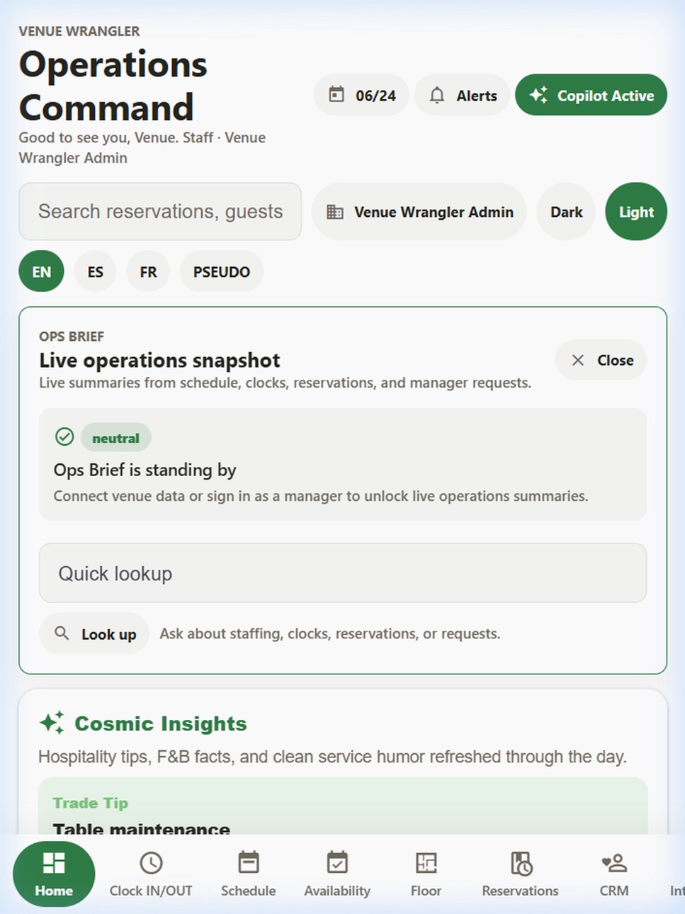This screenshot has height=914, width=685.
Task: Switch language to FR
Action: tap(148, 271)
